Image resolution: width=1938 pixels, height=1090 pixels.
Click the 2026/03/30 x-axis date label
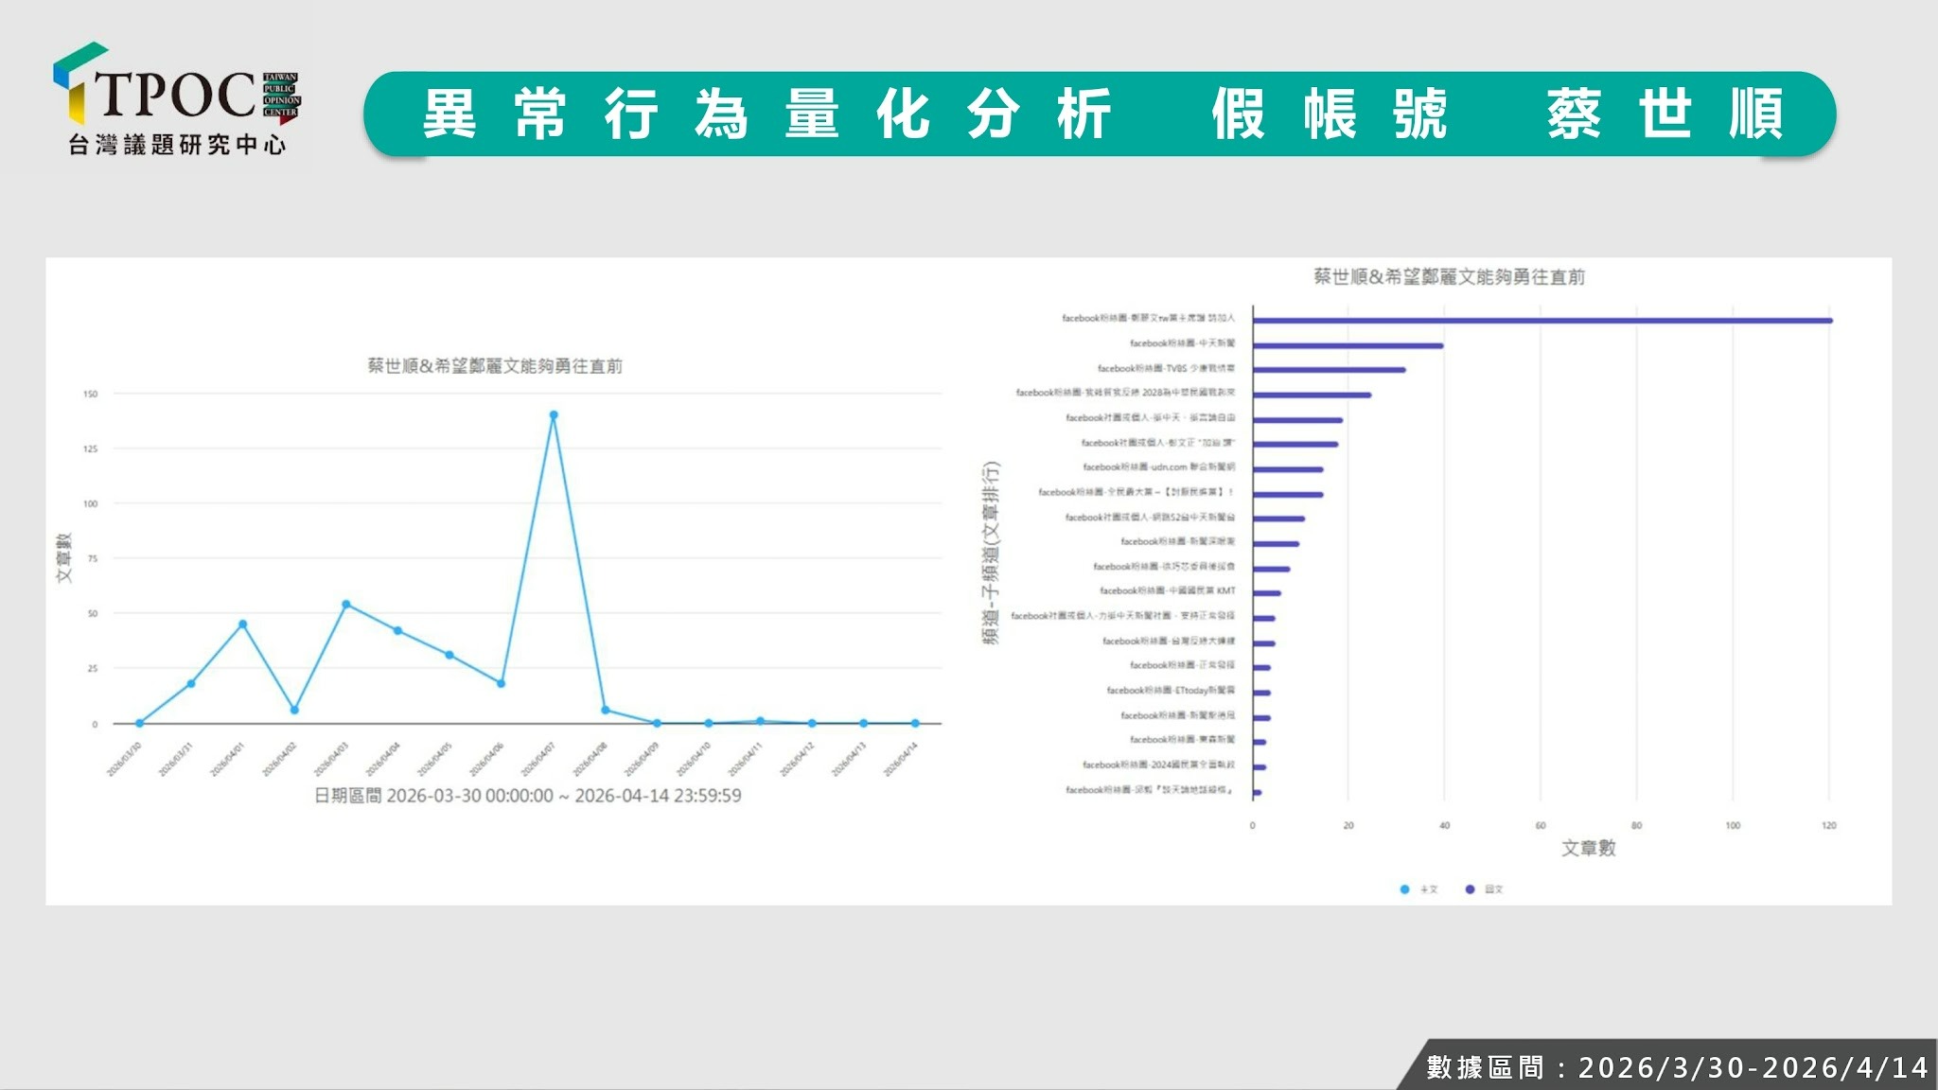pyautogui.click(x=125, y=759)
